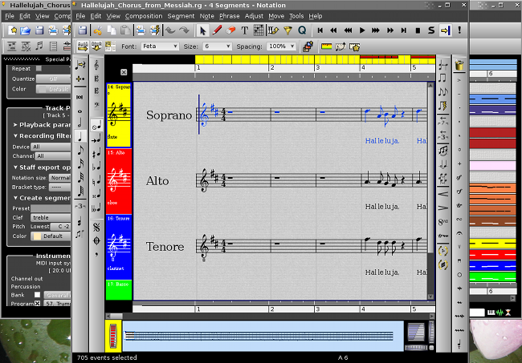Click the undo arrow
Viewport: 522px width, 363px height.
170,30
